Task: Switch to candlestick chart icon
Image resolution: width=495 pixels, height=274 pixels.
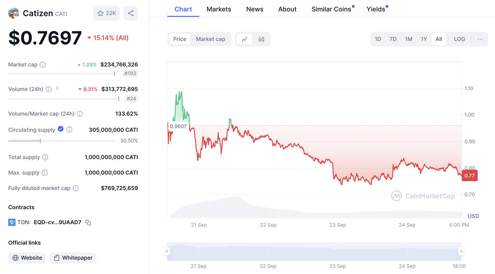Action: (262, 39)
